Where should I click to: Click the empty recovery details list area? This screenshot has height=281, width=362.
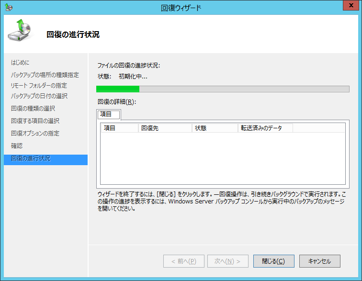[x=222, y=158]
